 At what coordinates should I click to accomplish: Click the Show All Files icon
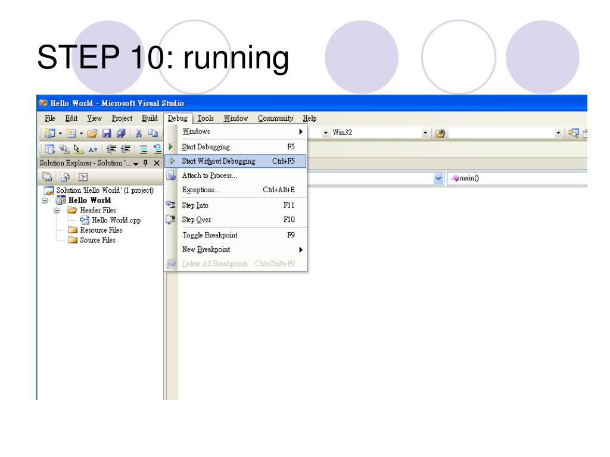click(x=65, y=177)
